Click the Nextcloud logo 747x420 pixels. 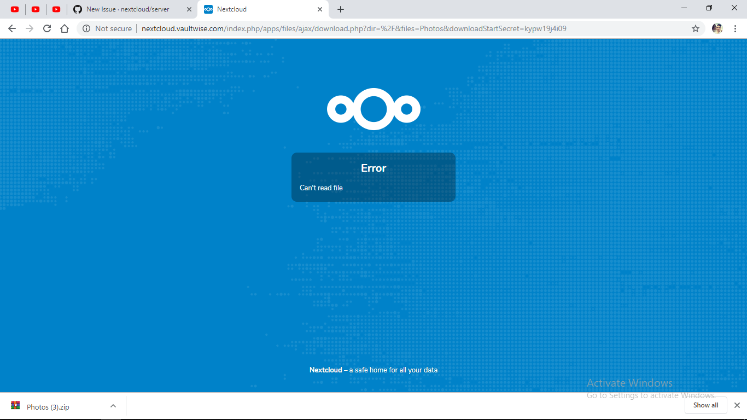(373, 109)
